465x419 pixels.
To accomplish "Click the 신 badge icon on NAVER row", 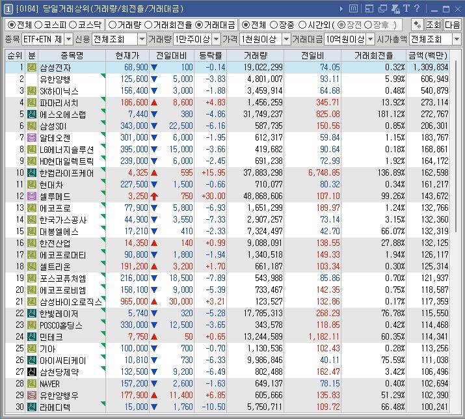I will coord(32,383).
